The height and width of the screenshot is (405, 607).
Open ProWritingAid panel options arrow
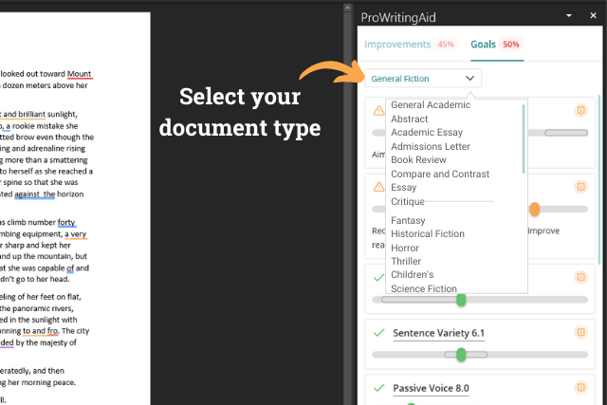[x=569, y=15]
